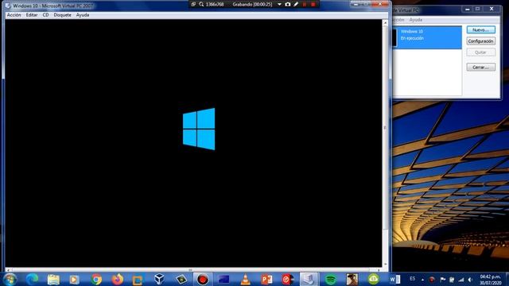Click the network signal tray icon
Image resolution: width=509 pixels, height=286 pixels.
point(461,279)
